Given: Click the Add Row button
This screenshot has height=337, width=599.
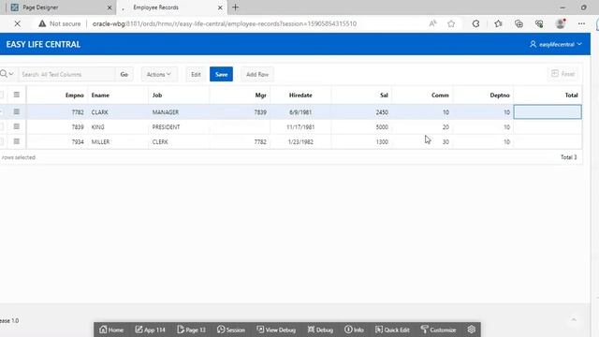Looking at the screenshot, I should point(257,74).
